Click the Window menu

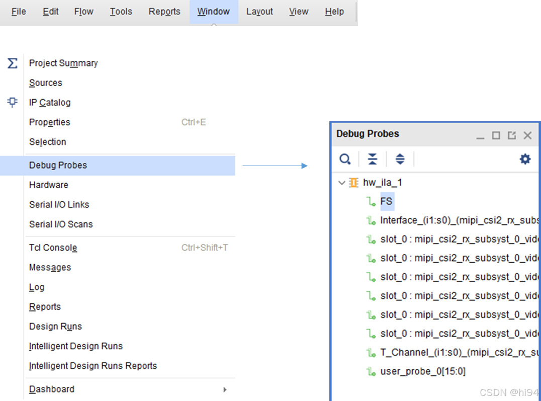coord(214,12)
